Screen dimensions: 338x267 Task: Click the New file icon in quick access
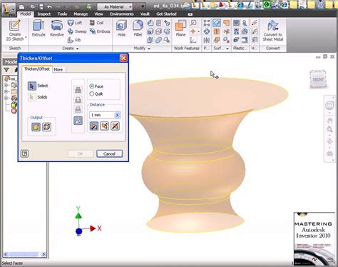(21, 6)
